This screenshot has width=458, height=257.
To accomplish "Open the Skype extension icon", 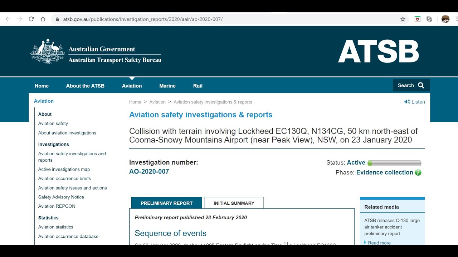I will pyautogui.click(x=429, y=19).
